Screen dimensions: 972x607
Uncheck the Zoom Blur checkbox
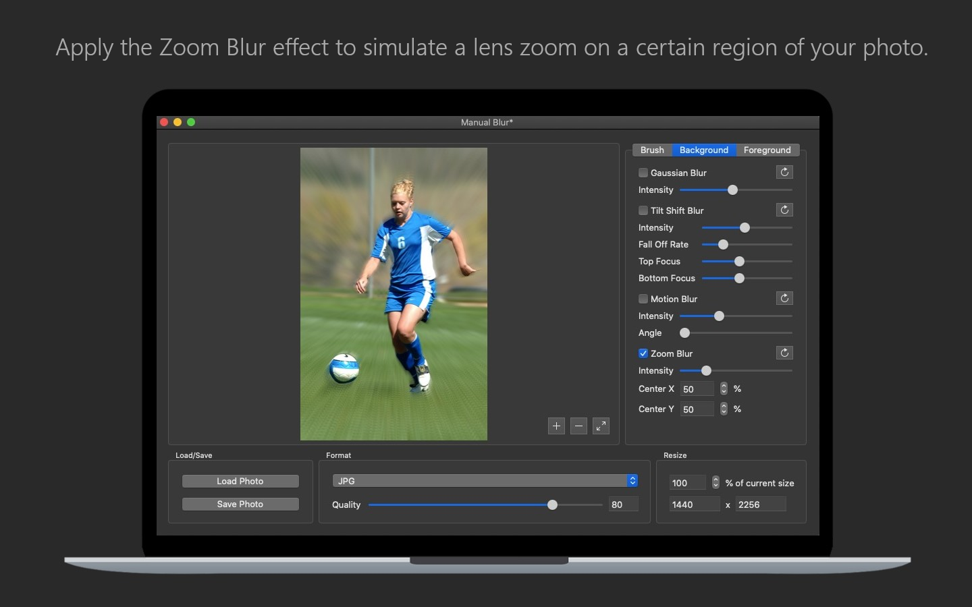click(x=643, y=353)
